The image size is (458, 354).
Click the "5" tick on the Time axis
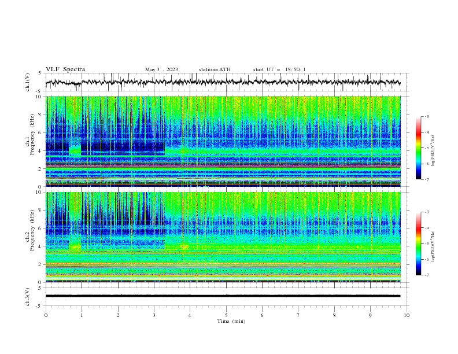tap(226, 315)
